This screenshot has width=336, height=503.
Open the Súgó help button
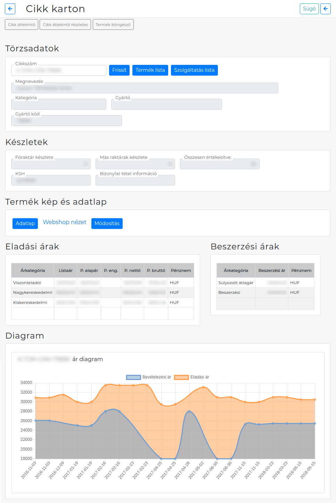(x=309, y=9)
